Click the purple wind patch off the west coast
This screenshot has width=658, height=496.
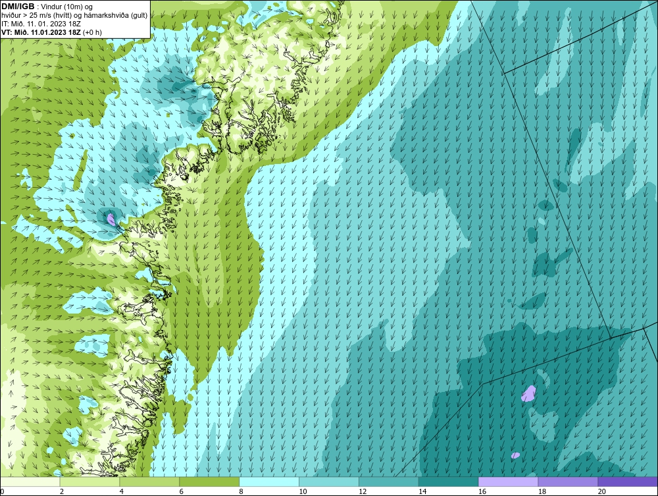[111, 219]
